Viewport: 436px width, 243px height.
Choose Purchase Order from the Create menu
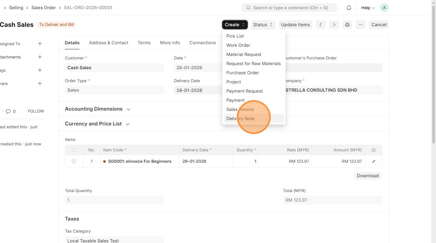(x=254, y=73)
